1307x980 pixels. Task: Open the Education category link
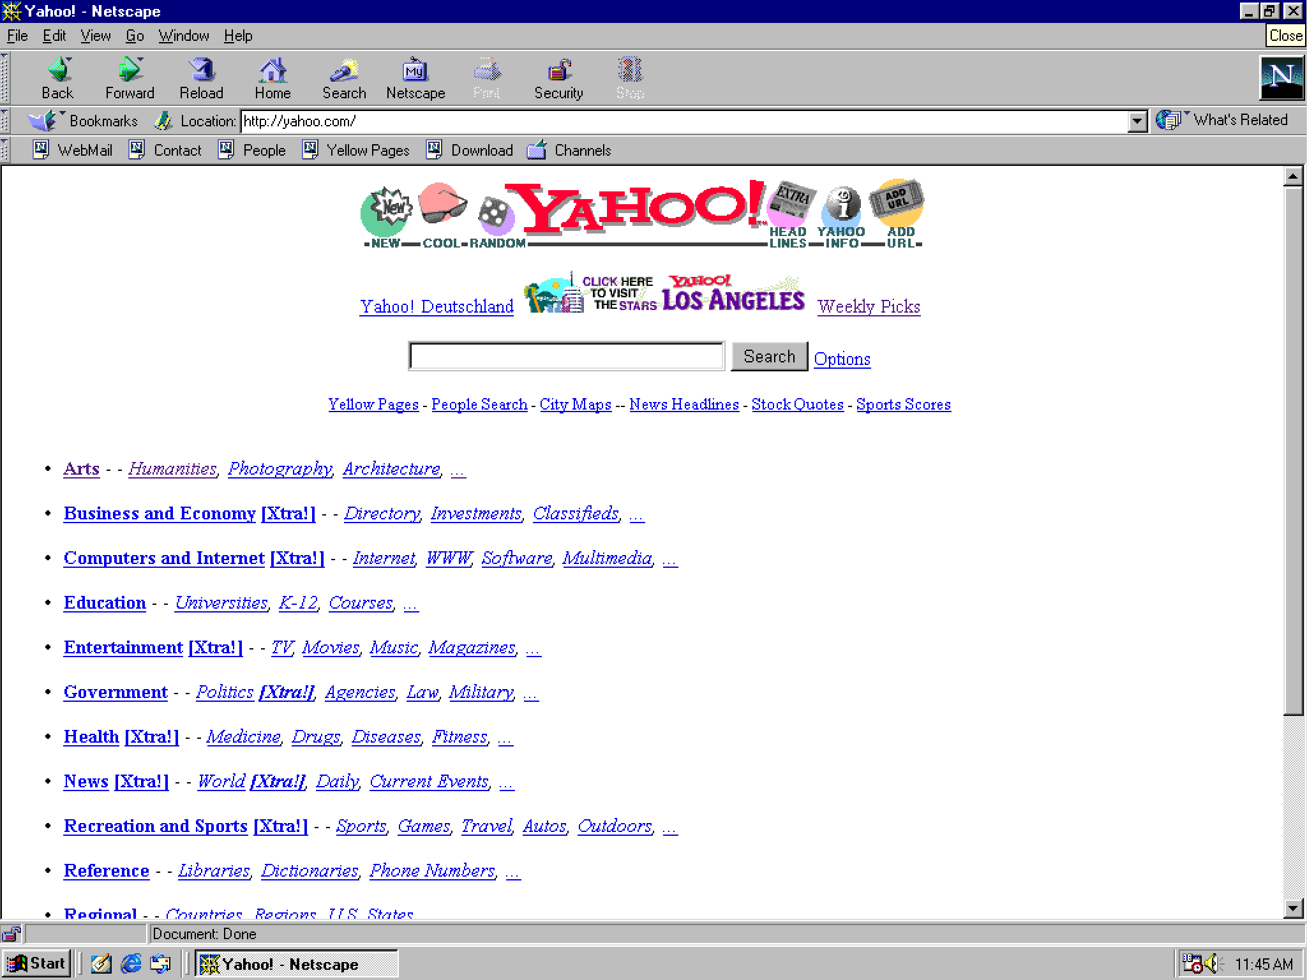[105, 602]
